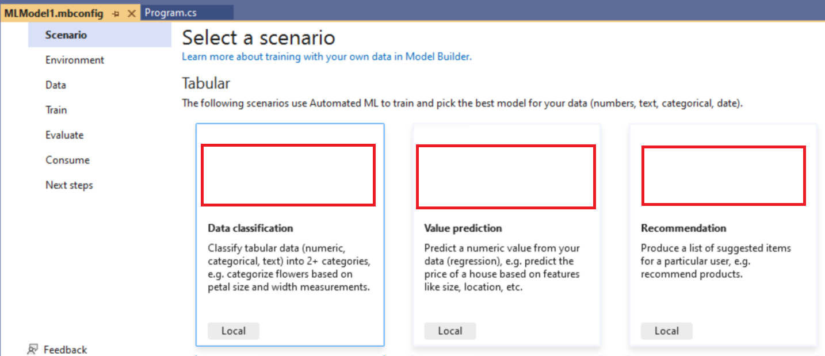Switch to the Program.cs tab
This screenshot has height=356, width=825.
(188, 11)
